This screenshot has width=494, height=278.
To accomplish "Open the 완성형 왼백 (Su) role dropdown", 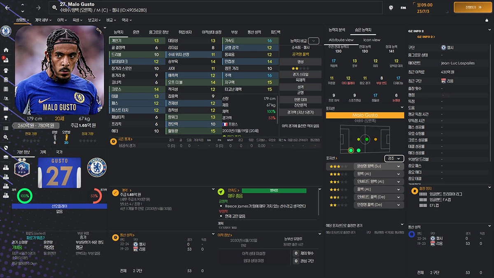I will [378, 166].
